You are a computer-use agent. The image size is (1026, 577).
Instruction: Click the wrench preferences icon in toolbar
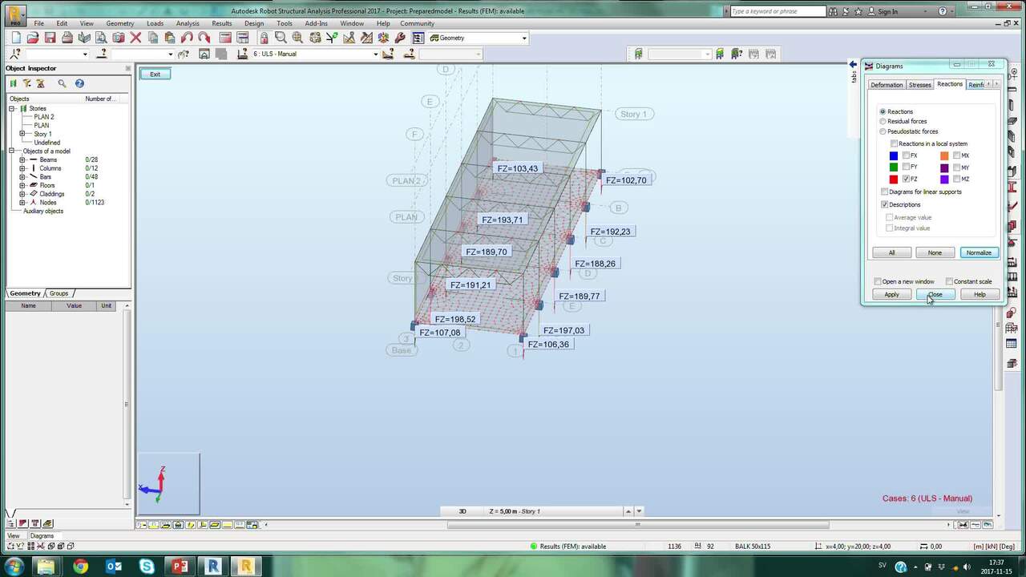coord(400,38)
